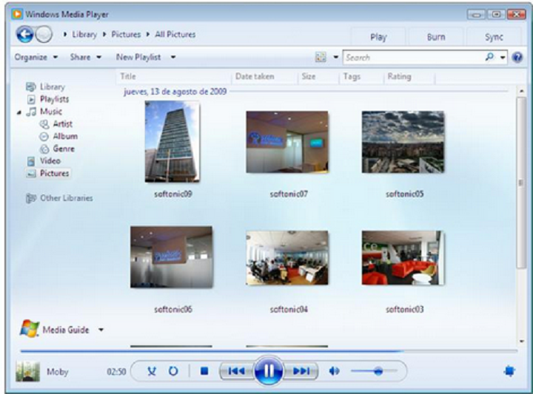Image resolution: width=533 pixels, height=394 pixels.
Task: Select the softonic05 cityscape thumbnail
Action: coord(403,142)
